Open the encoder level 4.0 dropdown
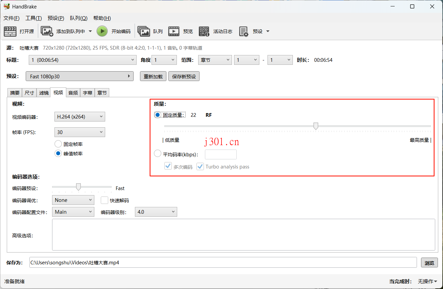This screenshot has width=443, height=289. click(156, 212)
